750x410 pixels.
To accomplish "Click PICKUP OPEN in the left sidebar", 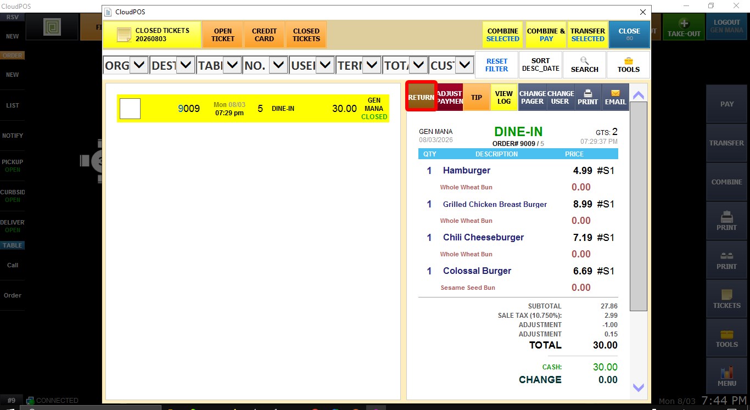I will [12, 166].
